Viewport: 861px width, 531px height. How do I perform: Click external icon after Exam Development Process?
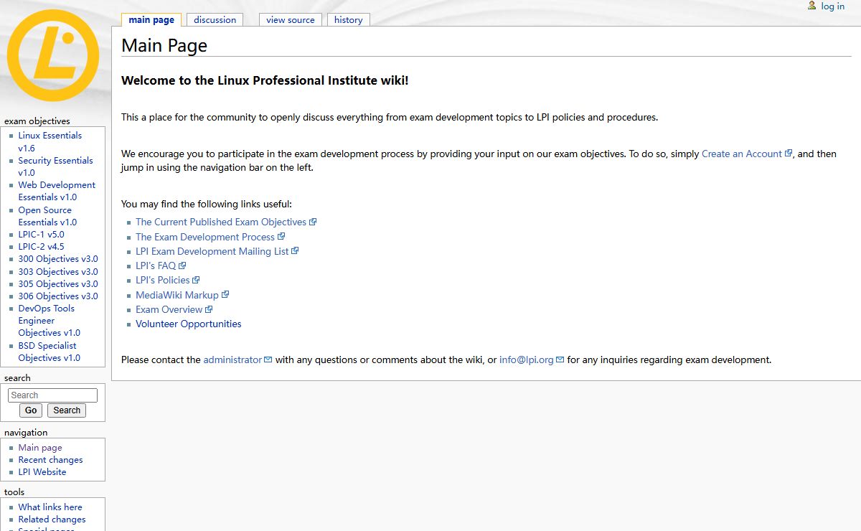tap(281, 236)
